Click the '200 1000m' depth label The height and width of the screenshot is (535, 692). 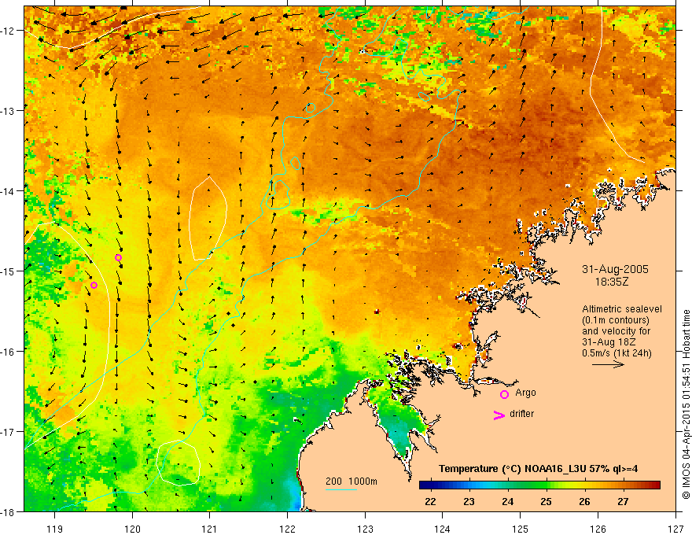(x=352, y=481)
